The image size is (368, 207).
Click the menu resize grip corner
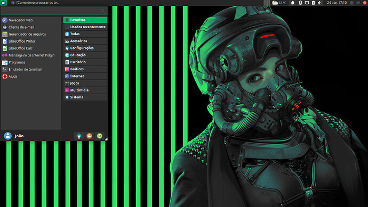[106, 139]
